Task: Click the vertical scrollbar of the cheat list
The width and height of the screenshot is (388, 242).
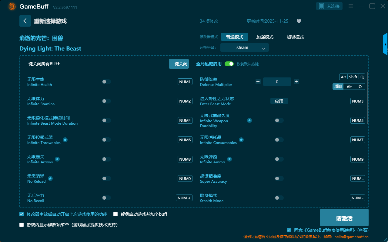Action: click(368, 98)
